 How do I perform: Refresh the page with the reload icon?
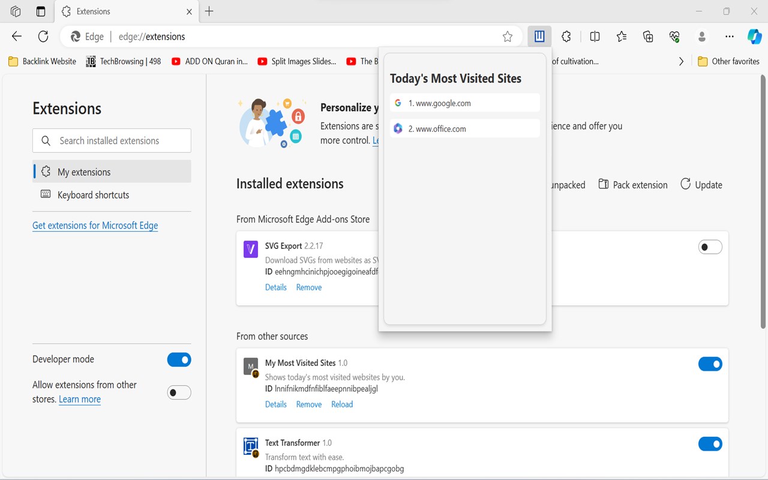tap(43, 37)
